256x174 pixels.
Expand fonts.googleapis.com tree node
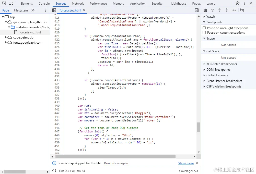pyautogui.click(x=6, y=42)
